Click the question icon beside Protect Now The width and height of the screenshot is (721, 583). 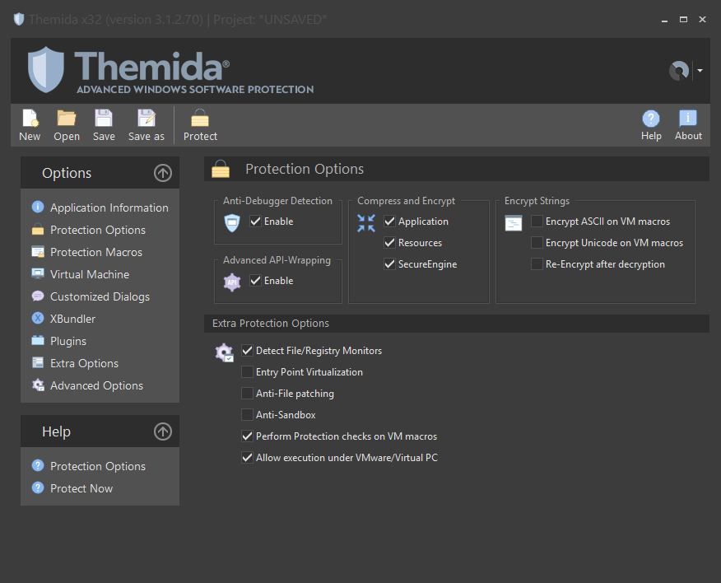(x=38, y=487)
